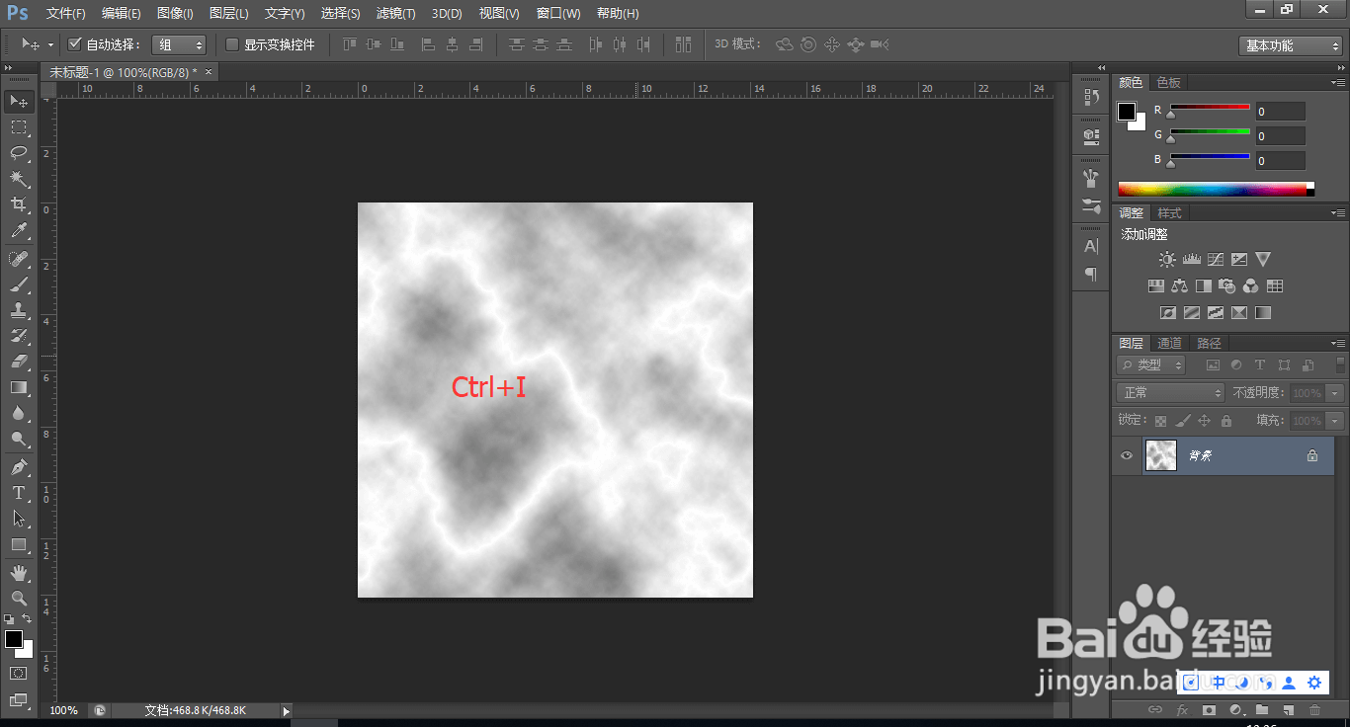The image size is (1350, 727).
Task: Enable the Auto-Select (自动选择) checkbox
Action: [x=74, y=44]
